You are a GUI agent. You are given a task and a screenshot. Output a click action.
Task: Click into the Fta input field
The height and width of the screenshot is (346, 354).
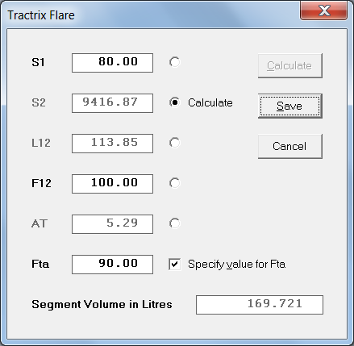pos(112,265)
